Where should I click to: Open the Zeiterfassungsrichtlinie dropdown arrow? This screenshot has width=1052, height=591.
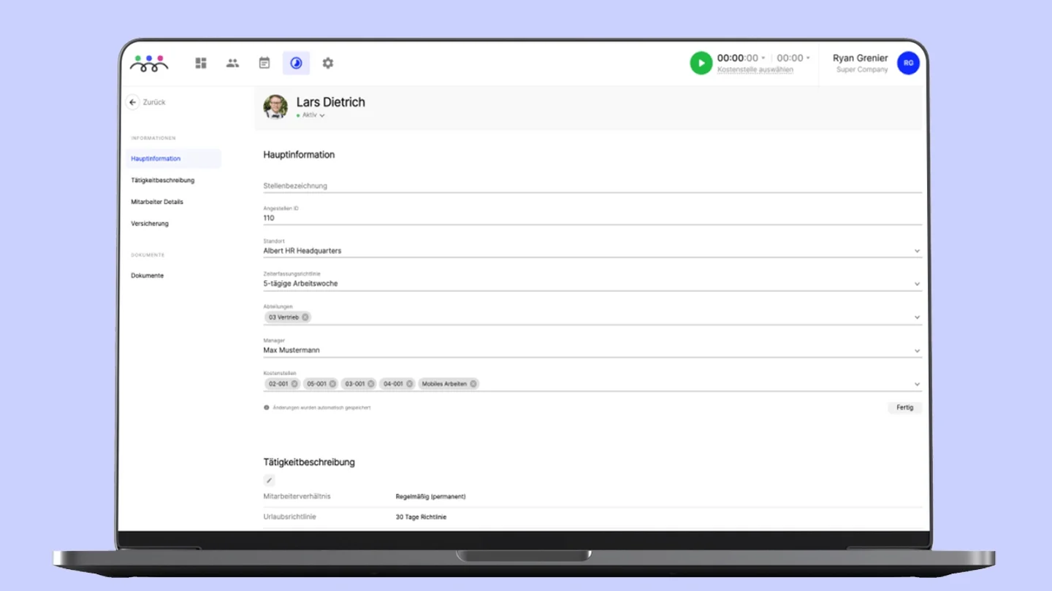coord(918,284)
